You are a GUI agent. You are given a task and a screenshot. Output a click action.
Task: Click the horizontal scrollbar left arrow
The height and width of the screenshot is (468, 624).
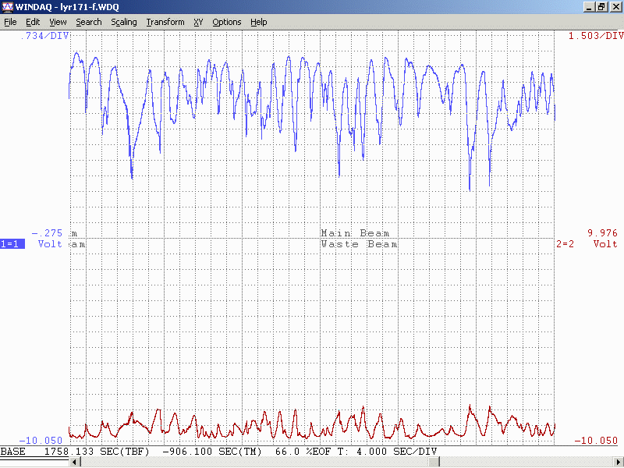pyautogui.click(x=75, y=463)
